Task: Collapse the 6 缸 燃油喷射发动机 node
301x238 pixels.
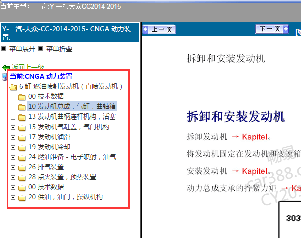Action: pos(4,87)
